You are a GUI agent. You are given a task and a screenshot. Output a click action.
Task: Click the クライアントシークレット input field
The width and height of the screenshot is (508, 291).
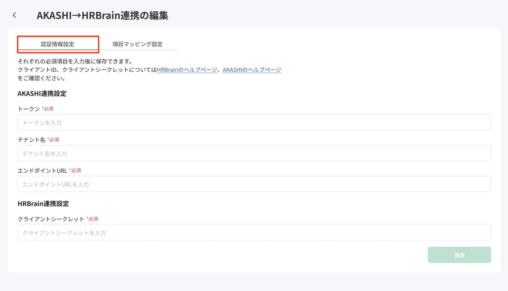tap(254, 232)
